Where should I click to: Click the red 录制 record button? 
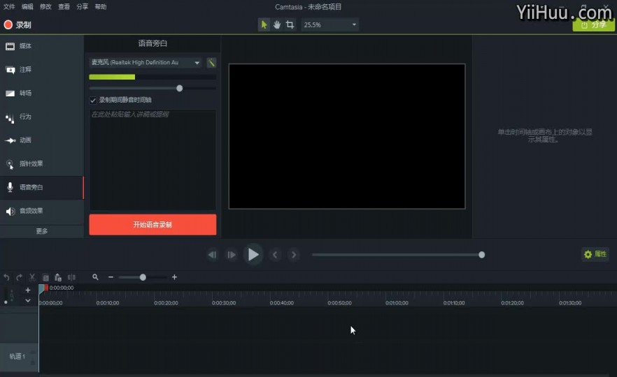click(x=17, y=24)
